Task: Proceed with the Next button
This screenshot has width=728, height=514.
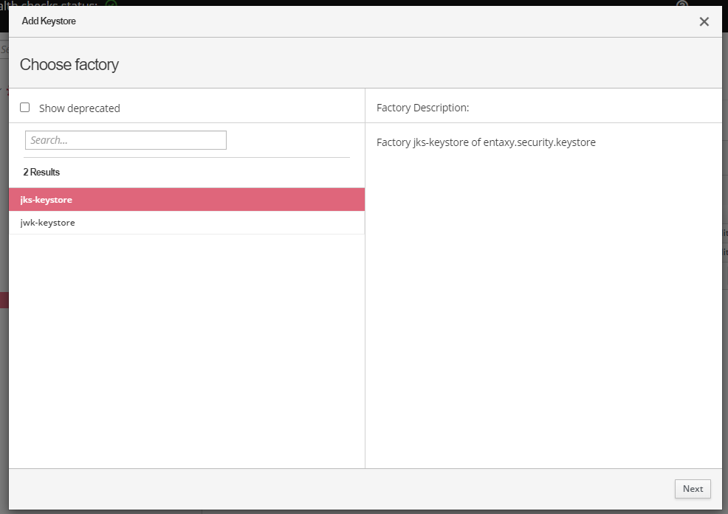Action: pyautogui.click(x=693, y=489)
